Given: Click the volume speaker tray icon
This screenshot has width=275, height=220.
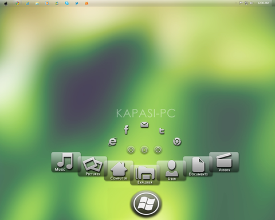Looking at the screenshot, I should (x=252, y=3).
